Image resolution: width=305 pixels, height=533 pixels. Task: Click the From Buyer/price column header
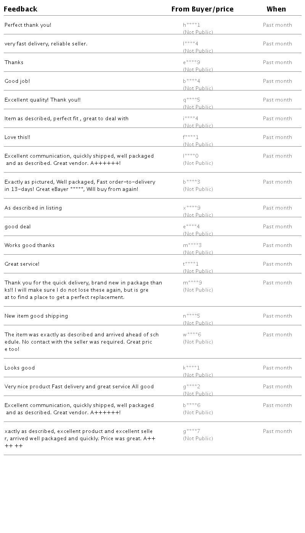(x=202, y=9)
